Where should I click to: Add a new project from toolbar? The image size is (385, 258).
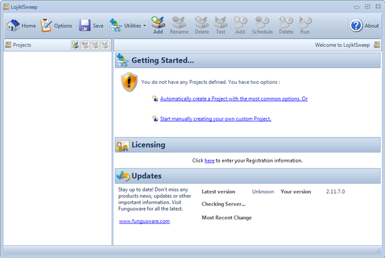(x=158, y=25)
